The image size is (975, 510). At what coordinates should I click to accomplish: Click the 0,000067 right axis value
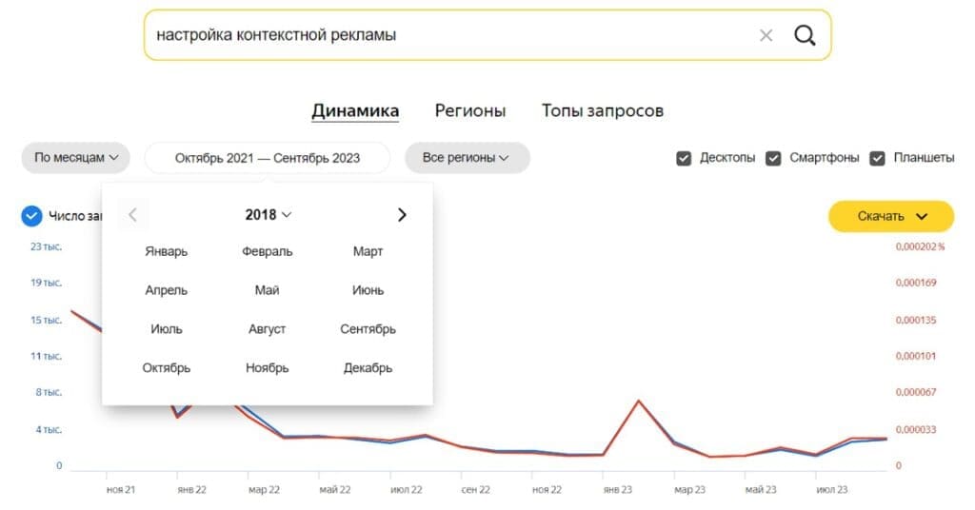click(x=916, y=392)
